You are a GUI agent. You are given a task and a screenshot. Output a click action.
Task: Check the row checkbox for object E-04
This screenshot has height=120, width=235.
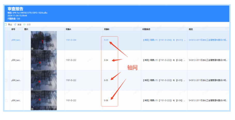tap(6, 60)
